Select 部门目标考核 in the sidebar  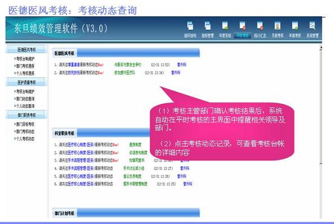point(24,124)
